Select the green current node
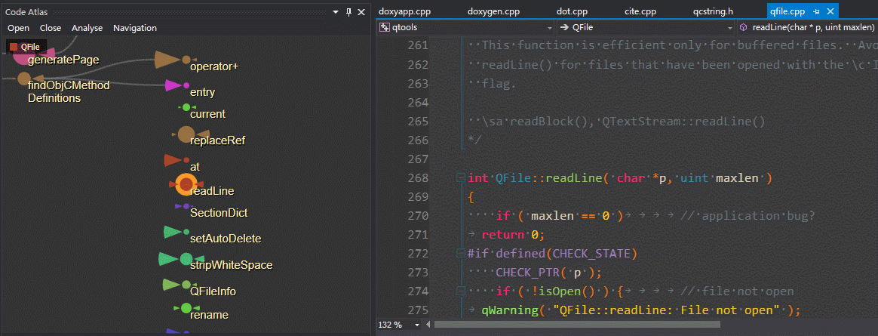This screenshot has height=336, width=878. (x=186, y=106)
